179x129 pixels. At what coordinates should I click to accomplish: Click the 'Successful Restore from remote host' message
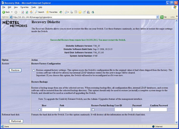(x=88, y=40)
